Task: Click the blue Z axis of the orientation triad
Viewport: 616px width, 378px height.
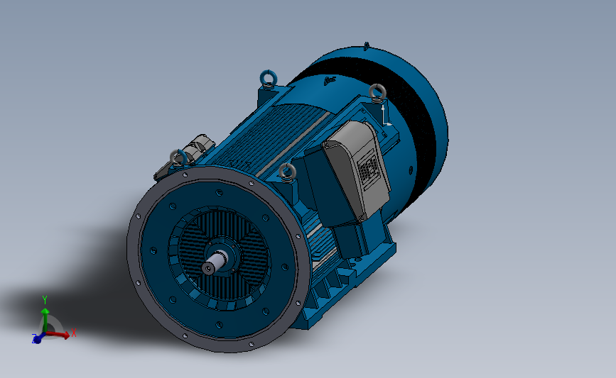Action: [38, 338]
